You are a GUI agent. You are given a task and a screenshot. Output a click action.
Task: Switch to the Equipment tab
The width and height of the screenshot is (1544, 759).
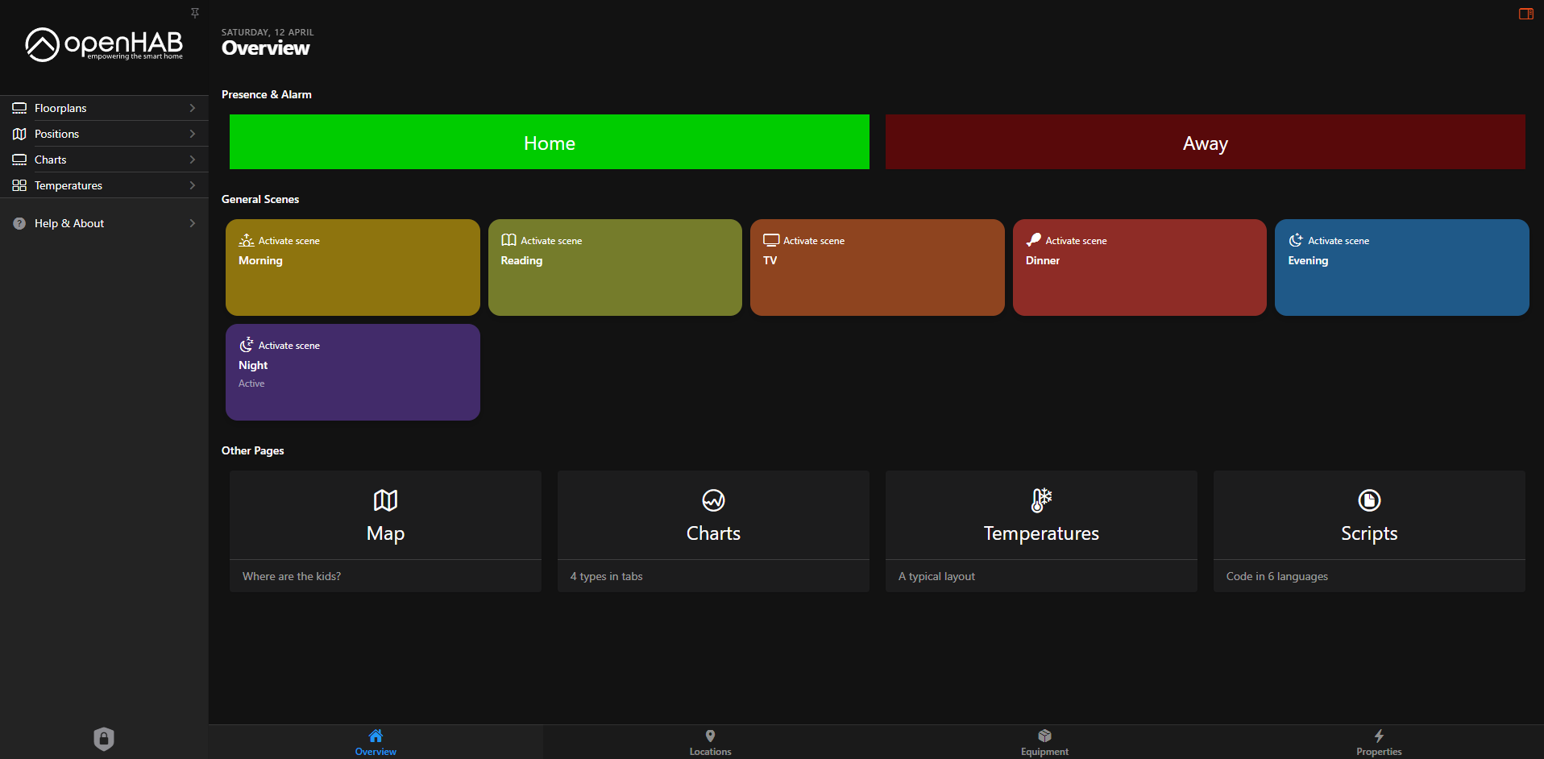1044,742
